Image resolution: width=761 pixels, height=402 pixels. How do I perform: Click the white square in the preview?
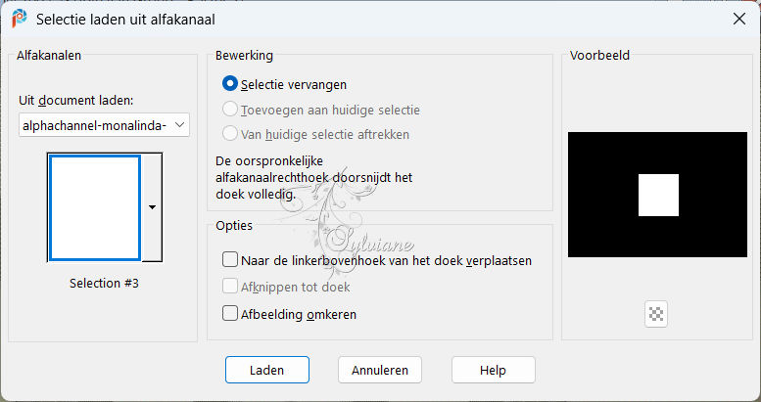point(658,195)
